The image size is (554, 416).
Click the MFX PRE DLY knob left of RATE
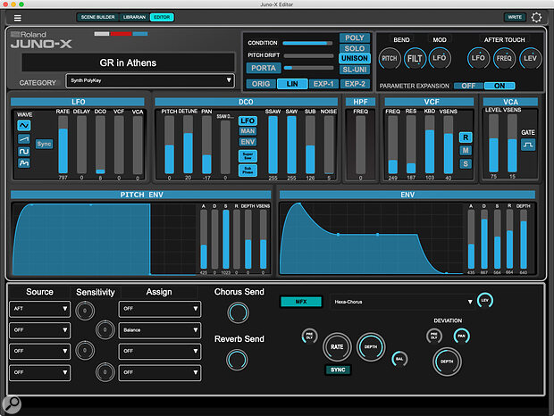pos(309,336)
